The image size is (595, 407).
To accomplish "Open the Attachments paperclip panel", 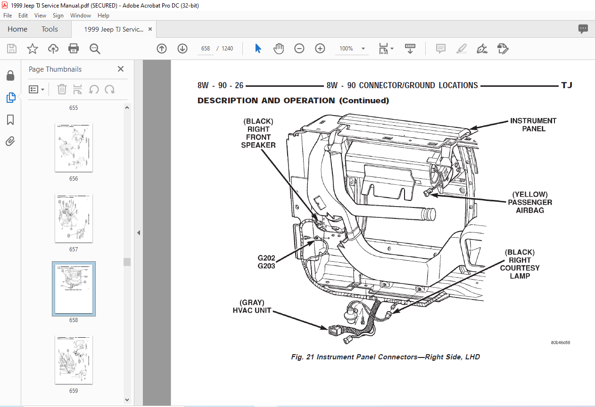I will [x=10, y=141].
